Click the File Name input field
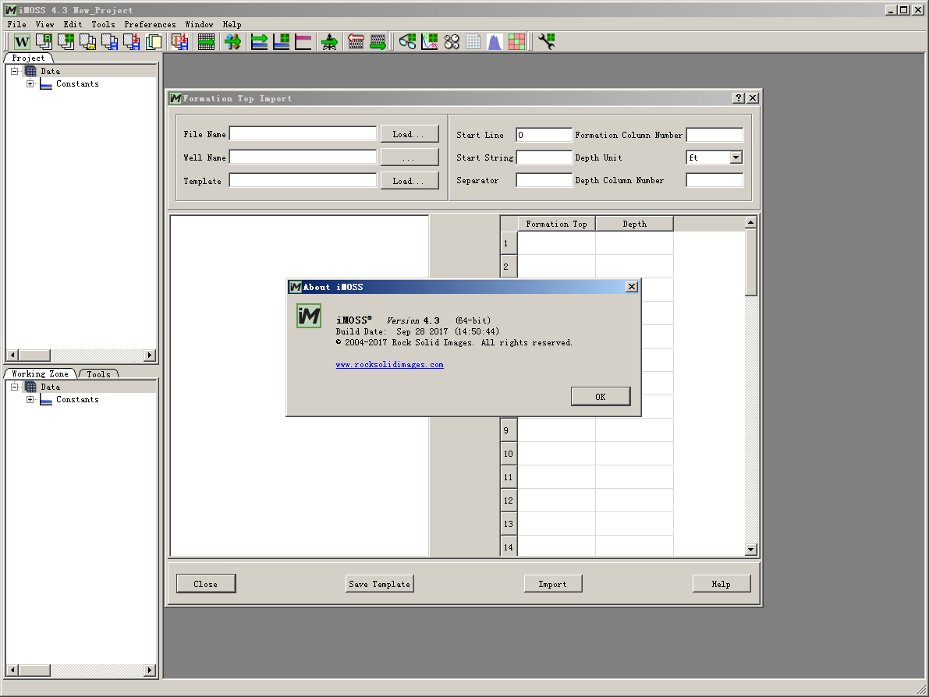This screenshot has height=697, width=929. pyautogui.click(x=303, y=134)
